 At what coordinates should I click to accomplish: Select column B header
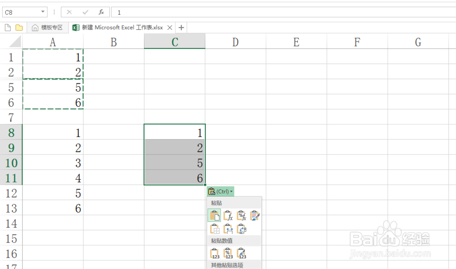(x=114, y=42)
